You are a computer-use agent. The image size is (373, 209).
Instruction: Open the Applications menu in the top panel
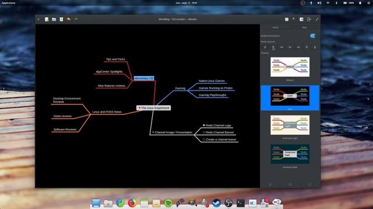[9, 3]
